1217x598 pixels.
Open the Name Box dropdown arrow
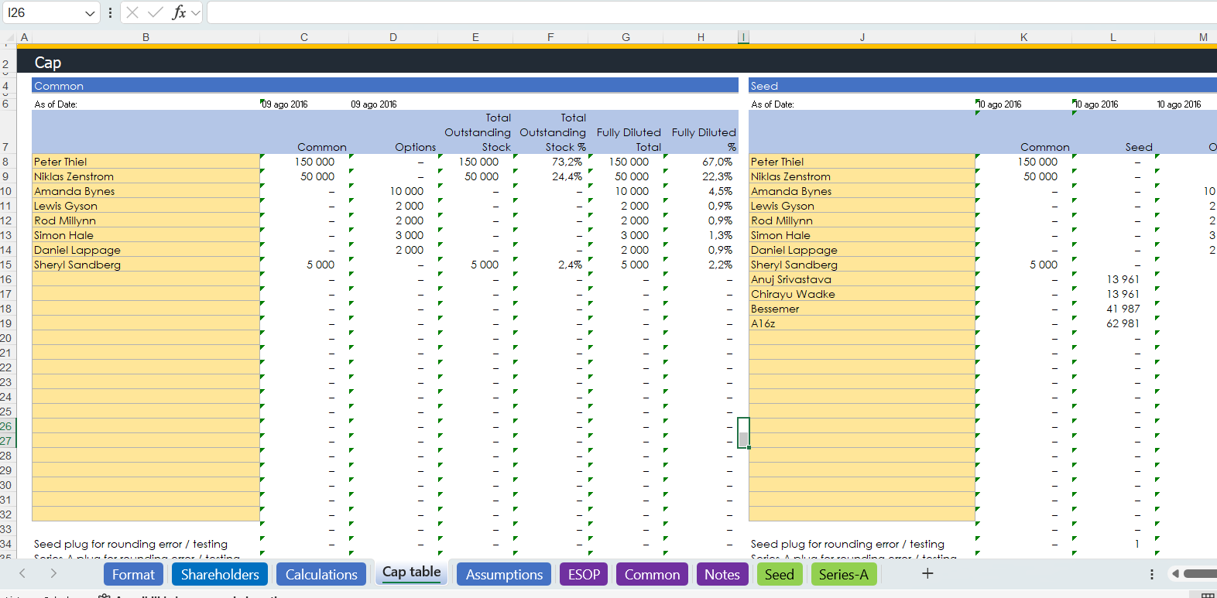pyautogui.click(x=90, y=13)
